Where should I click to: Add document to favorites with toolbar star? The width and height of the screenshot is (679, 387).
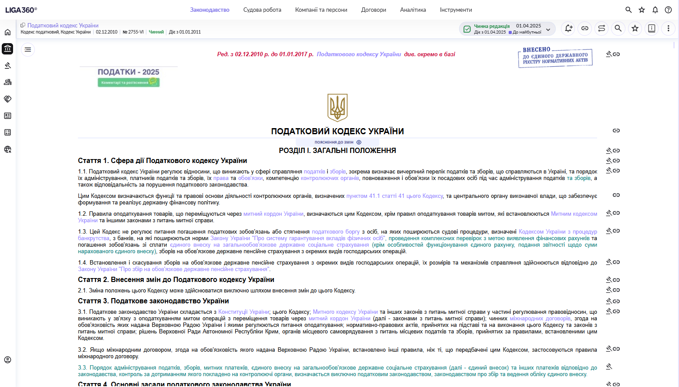tap(635, 28)
